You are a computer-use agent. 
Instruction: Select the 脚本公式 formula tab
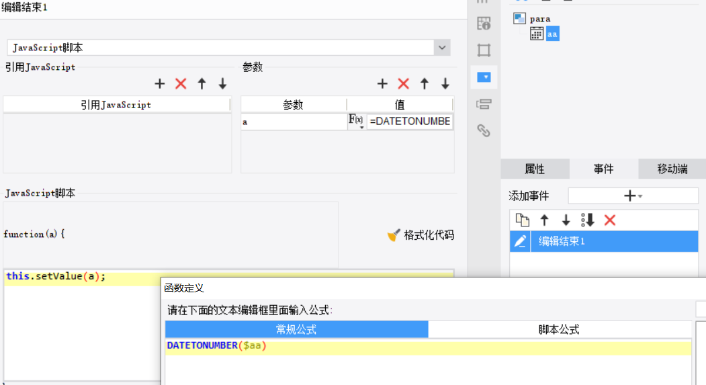point(559,330)
